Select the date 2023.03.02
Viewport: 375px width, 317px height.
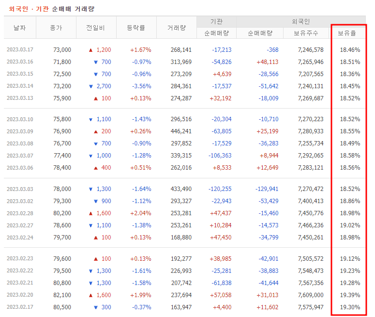[20, 201]
